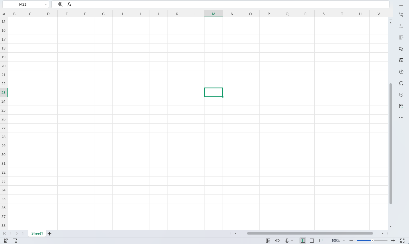
Task: Click the fx insert function icon
Action: pyautogui.click(x=69, y=4)
